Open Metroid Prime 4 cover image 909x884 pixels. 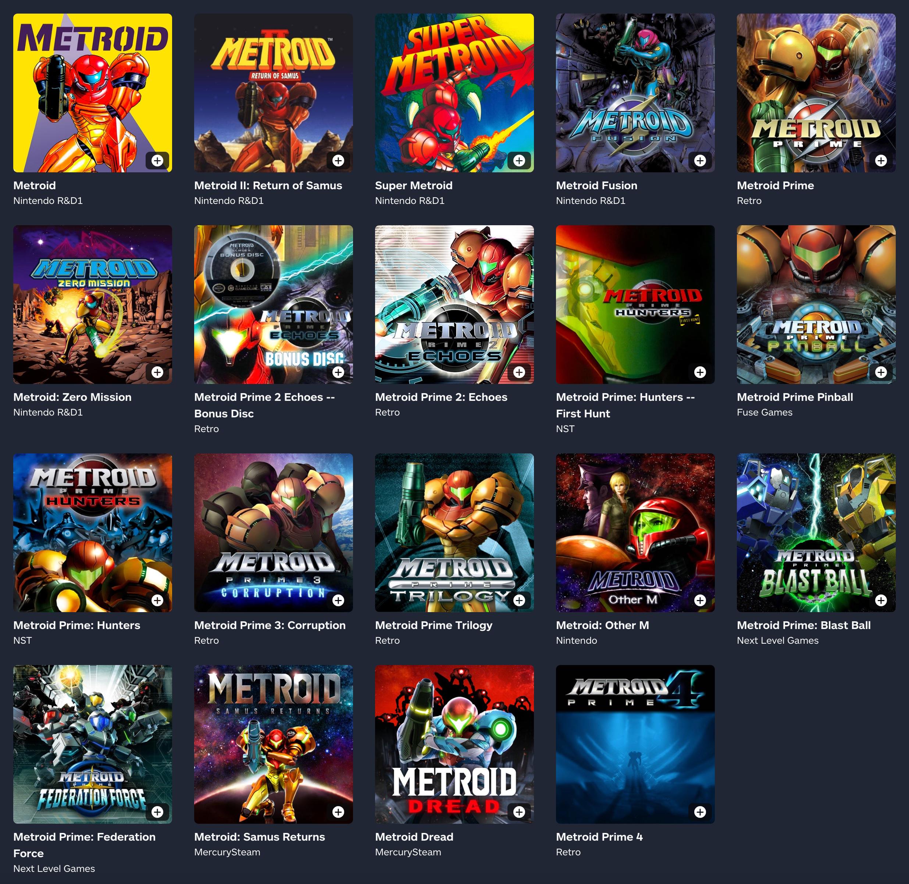pos(635,744)
